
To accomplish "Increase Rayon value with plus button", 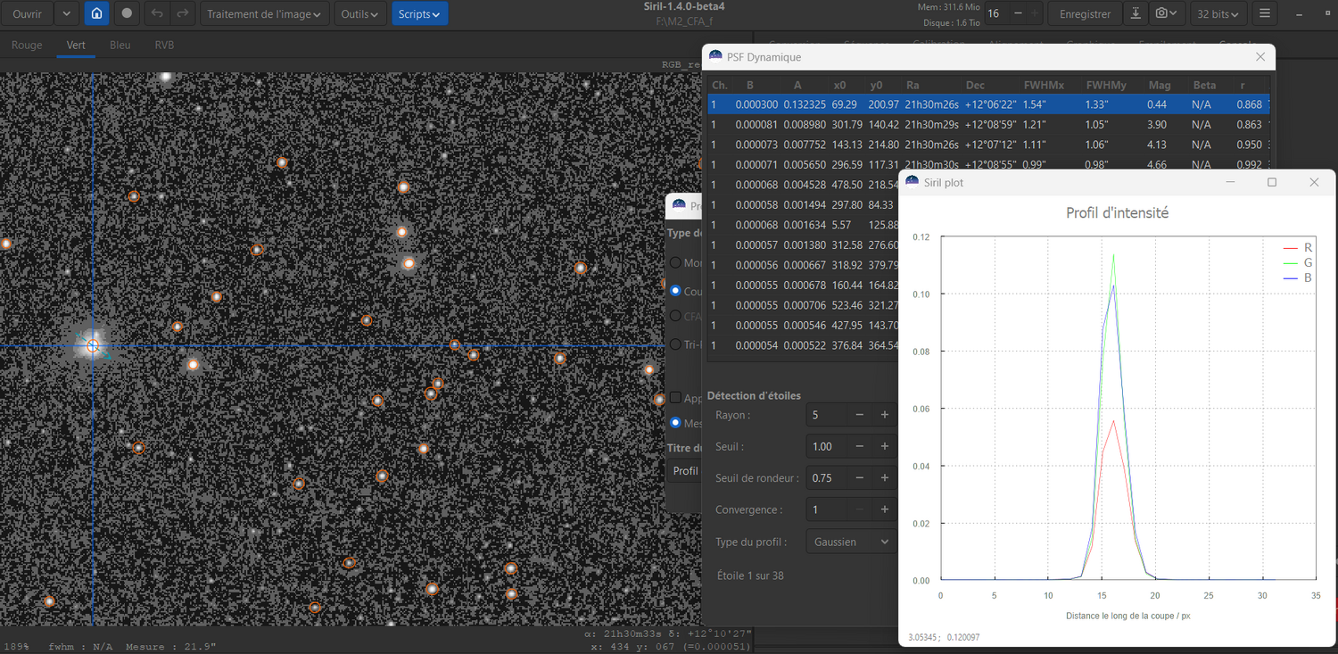I will [885, 415].
